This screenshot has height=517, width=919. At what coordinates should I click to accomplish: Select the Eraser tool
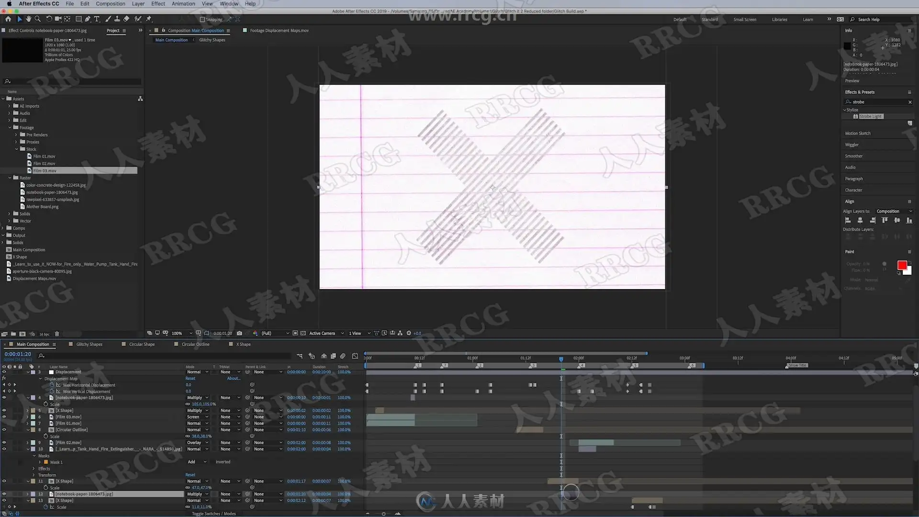126,19
